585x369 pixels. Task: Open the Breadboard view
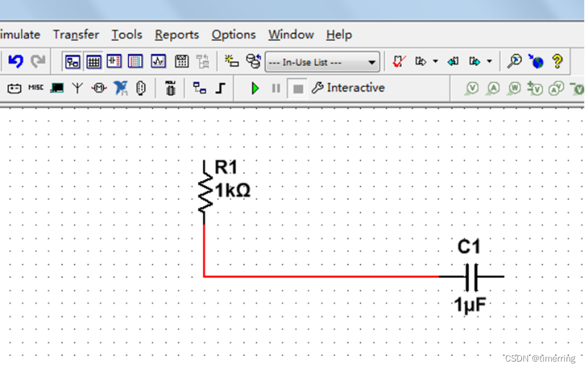pos(135,61)
